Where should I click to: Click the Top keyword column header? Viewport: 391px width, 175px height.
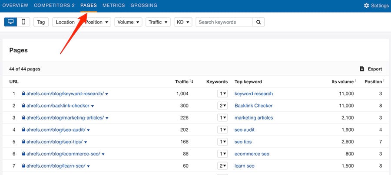click(x=248, y=81)
